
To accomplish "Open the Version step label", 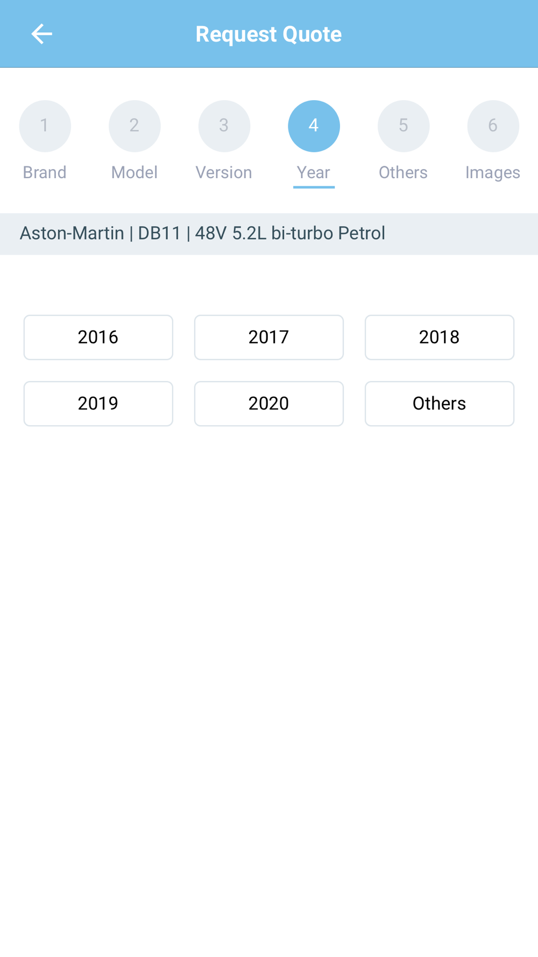I will (224, 172).
